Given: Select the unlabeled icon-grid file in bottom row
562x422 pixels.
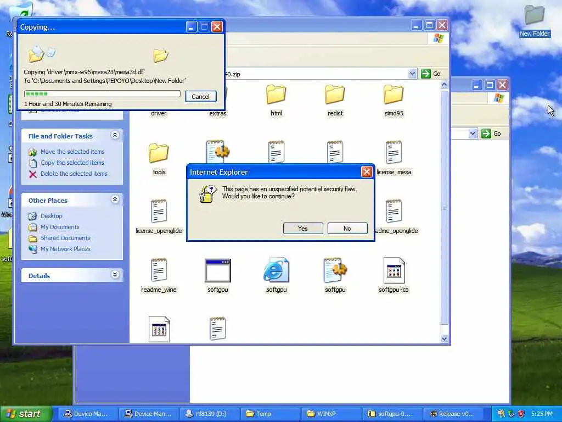Looking at the screenshot, I should [x=159, y=329].
